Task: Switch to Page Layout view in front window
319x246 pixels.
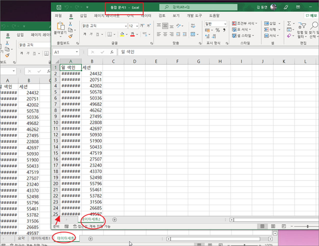Action: 273,226
